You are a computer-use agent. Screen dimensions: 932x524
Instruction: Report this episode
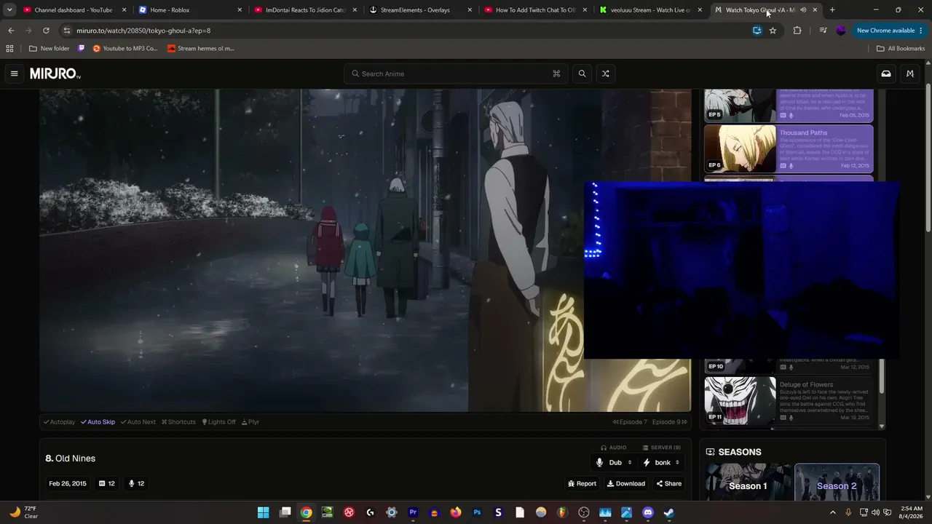pyautogui.click(x=582, y=483)
